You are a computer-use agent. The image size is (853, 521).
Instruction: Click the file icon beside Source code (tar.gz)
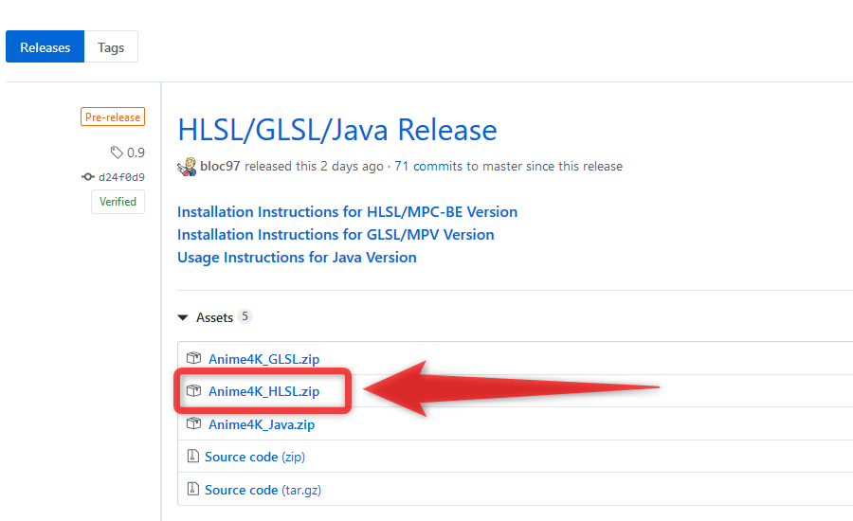(x=192, y=489)
